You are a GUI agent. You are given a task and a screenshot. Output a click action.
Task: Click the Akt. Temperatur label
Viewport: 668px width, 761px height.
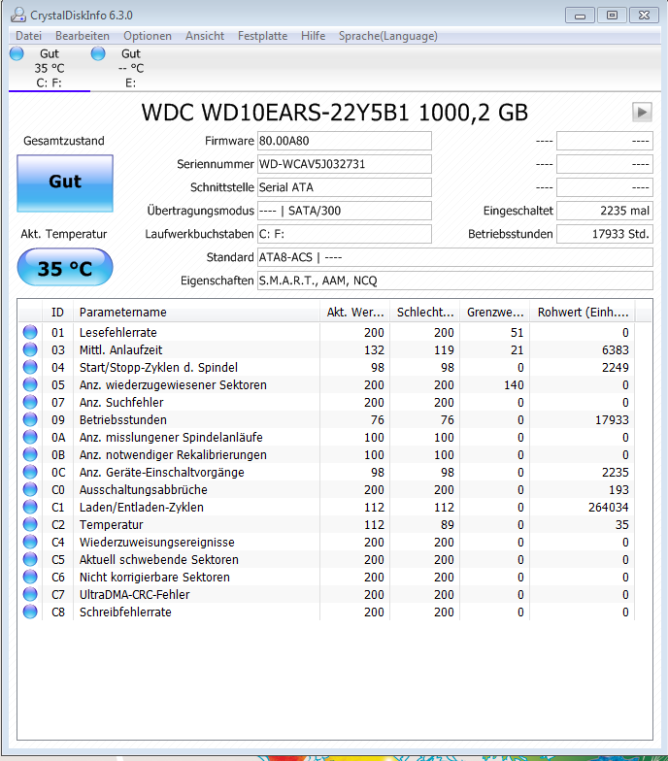(64, 234)
